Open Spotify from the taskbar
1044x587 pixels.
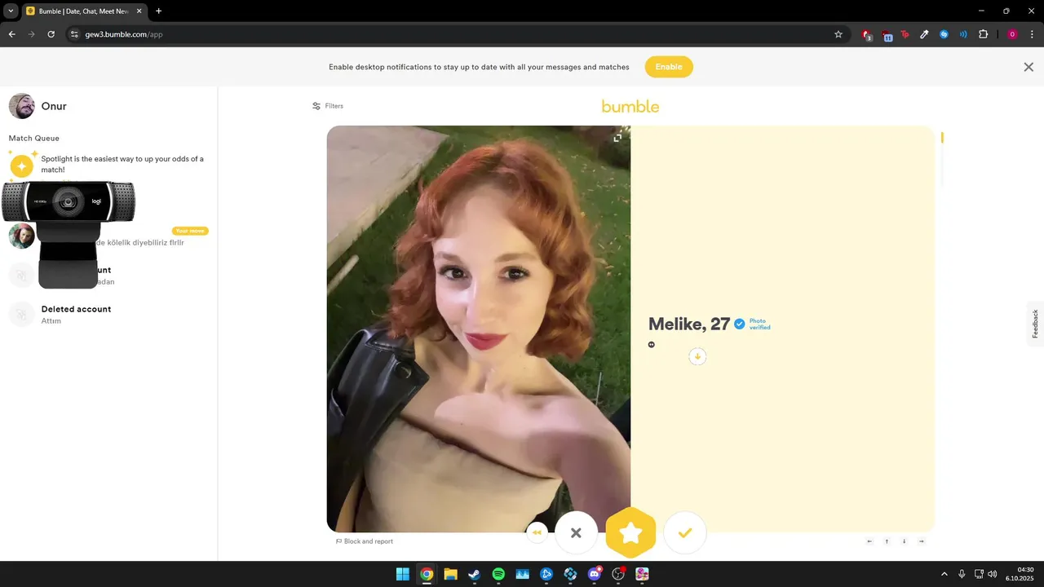pos(498,574)
